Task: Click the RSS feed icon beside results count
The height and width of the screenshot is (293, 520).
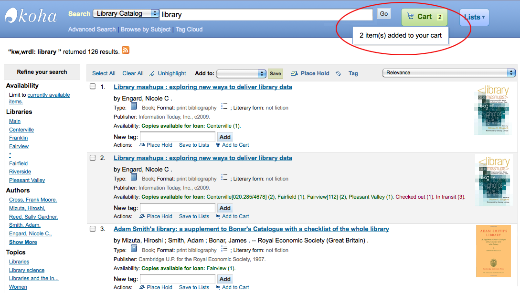Action: (126, 51)
